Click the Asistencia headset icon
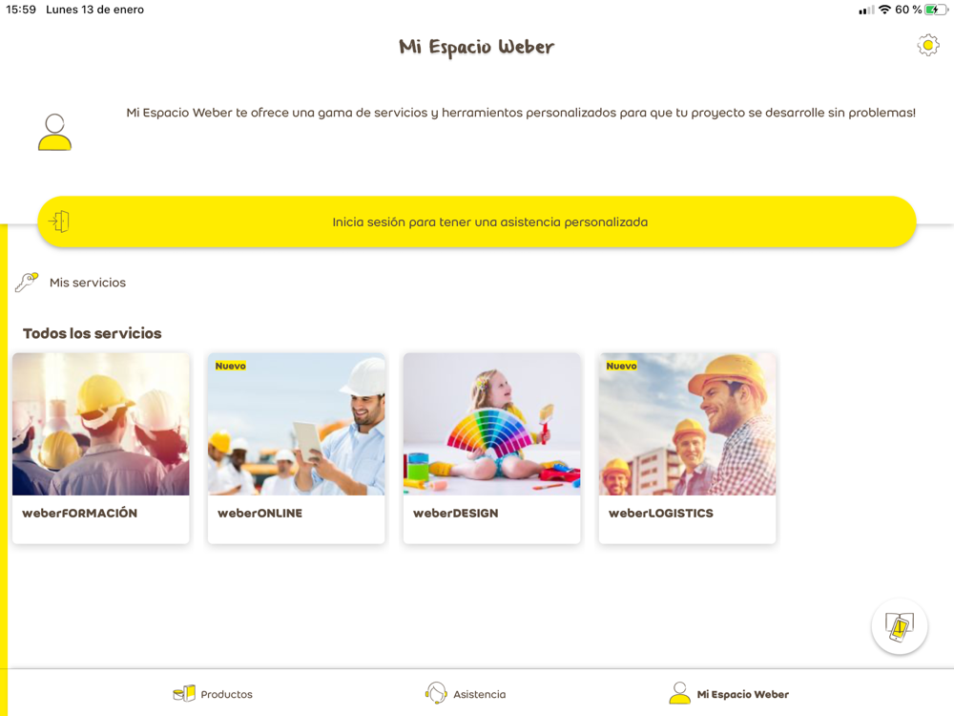Viewport: 954px width, 716px height. 436,693
